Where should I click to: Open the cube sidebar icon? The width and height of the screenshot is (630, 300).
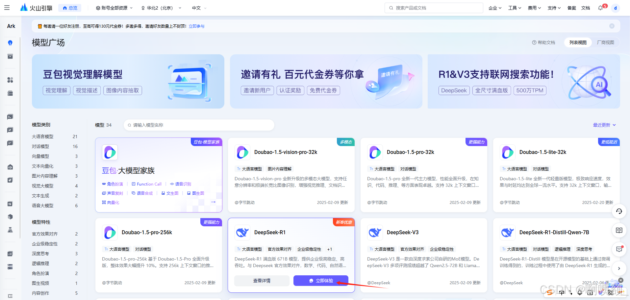10,217
